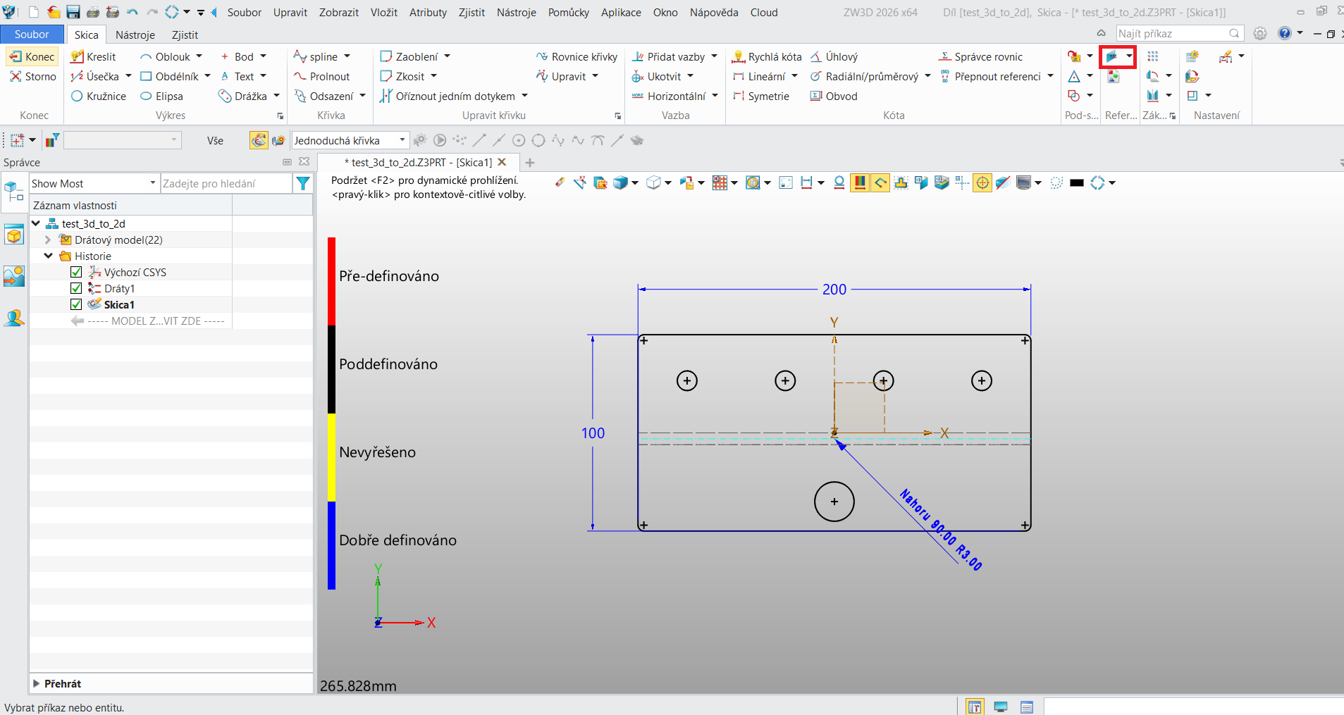1344x715 pixels.
Task: Open the Jednoduchá křivka combo box
Action: coord(350,140)
